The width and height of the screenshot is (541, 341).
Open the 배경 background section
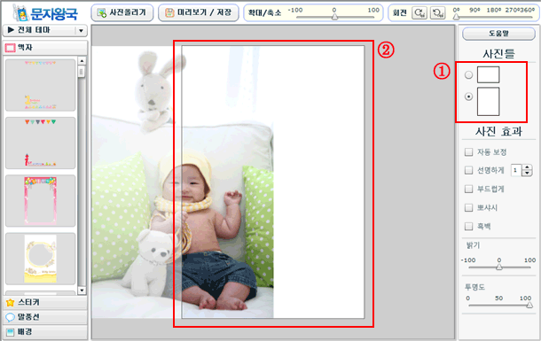coord(45,331)
